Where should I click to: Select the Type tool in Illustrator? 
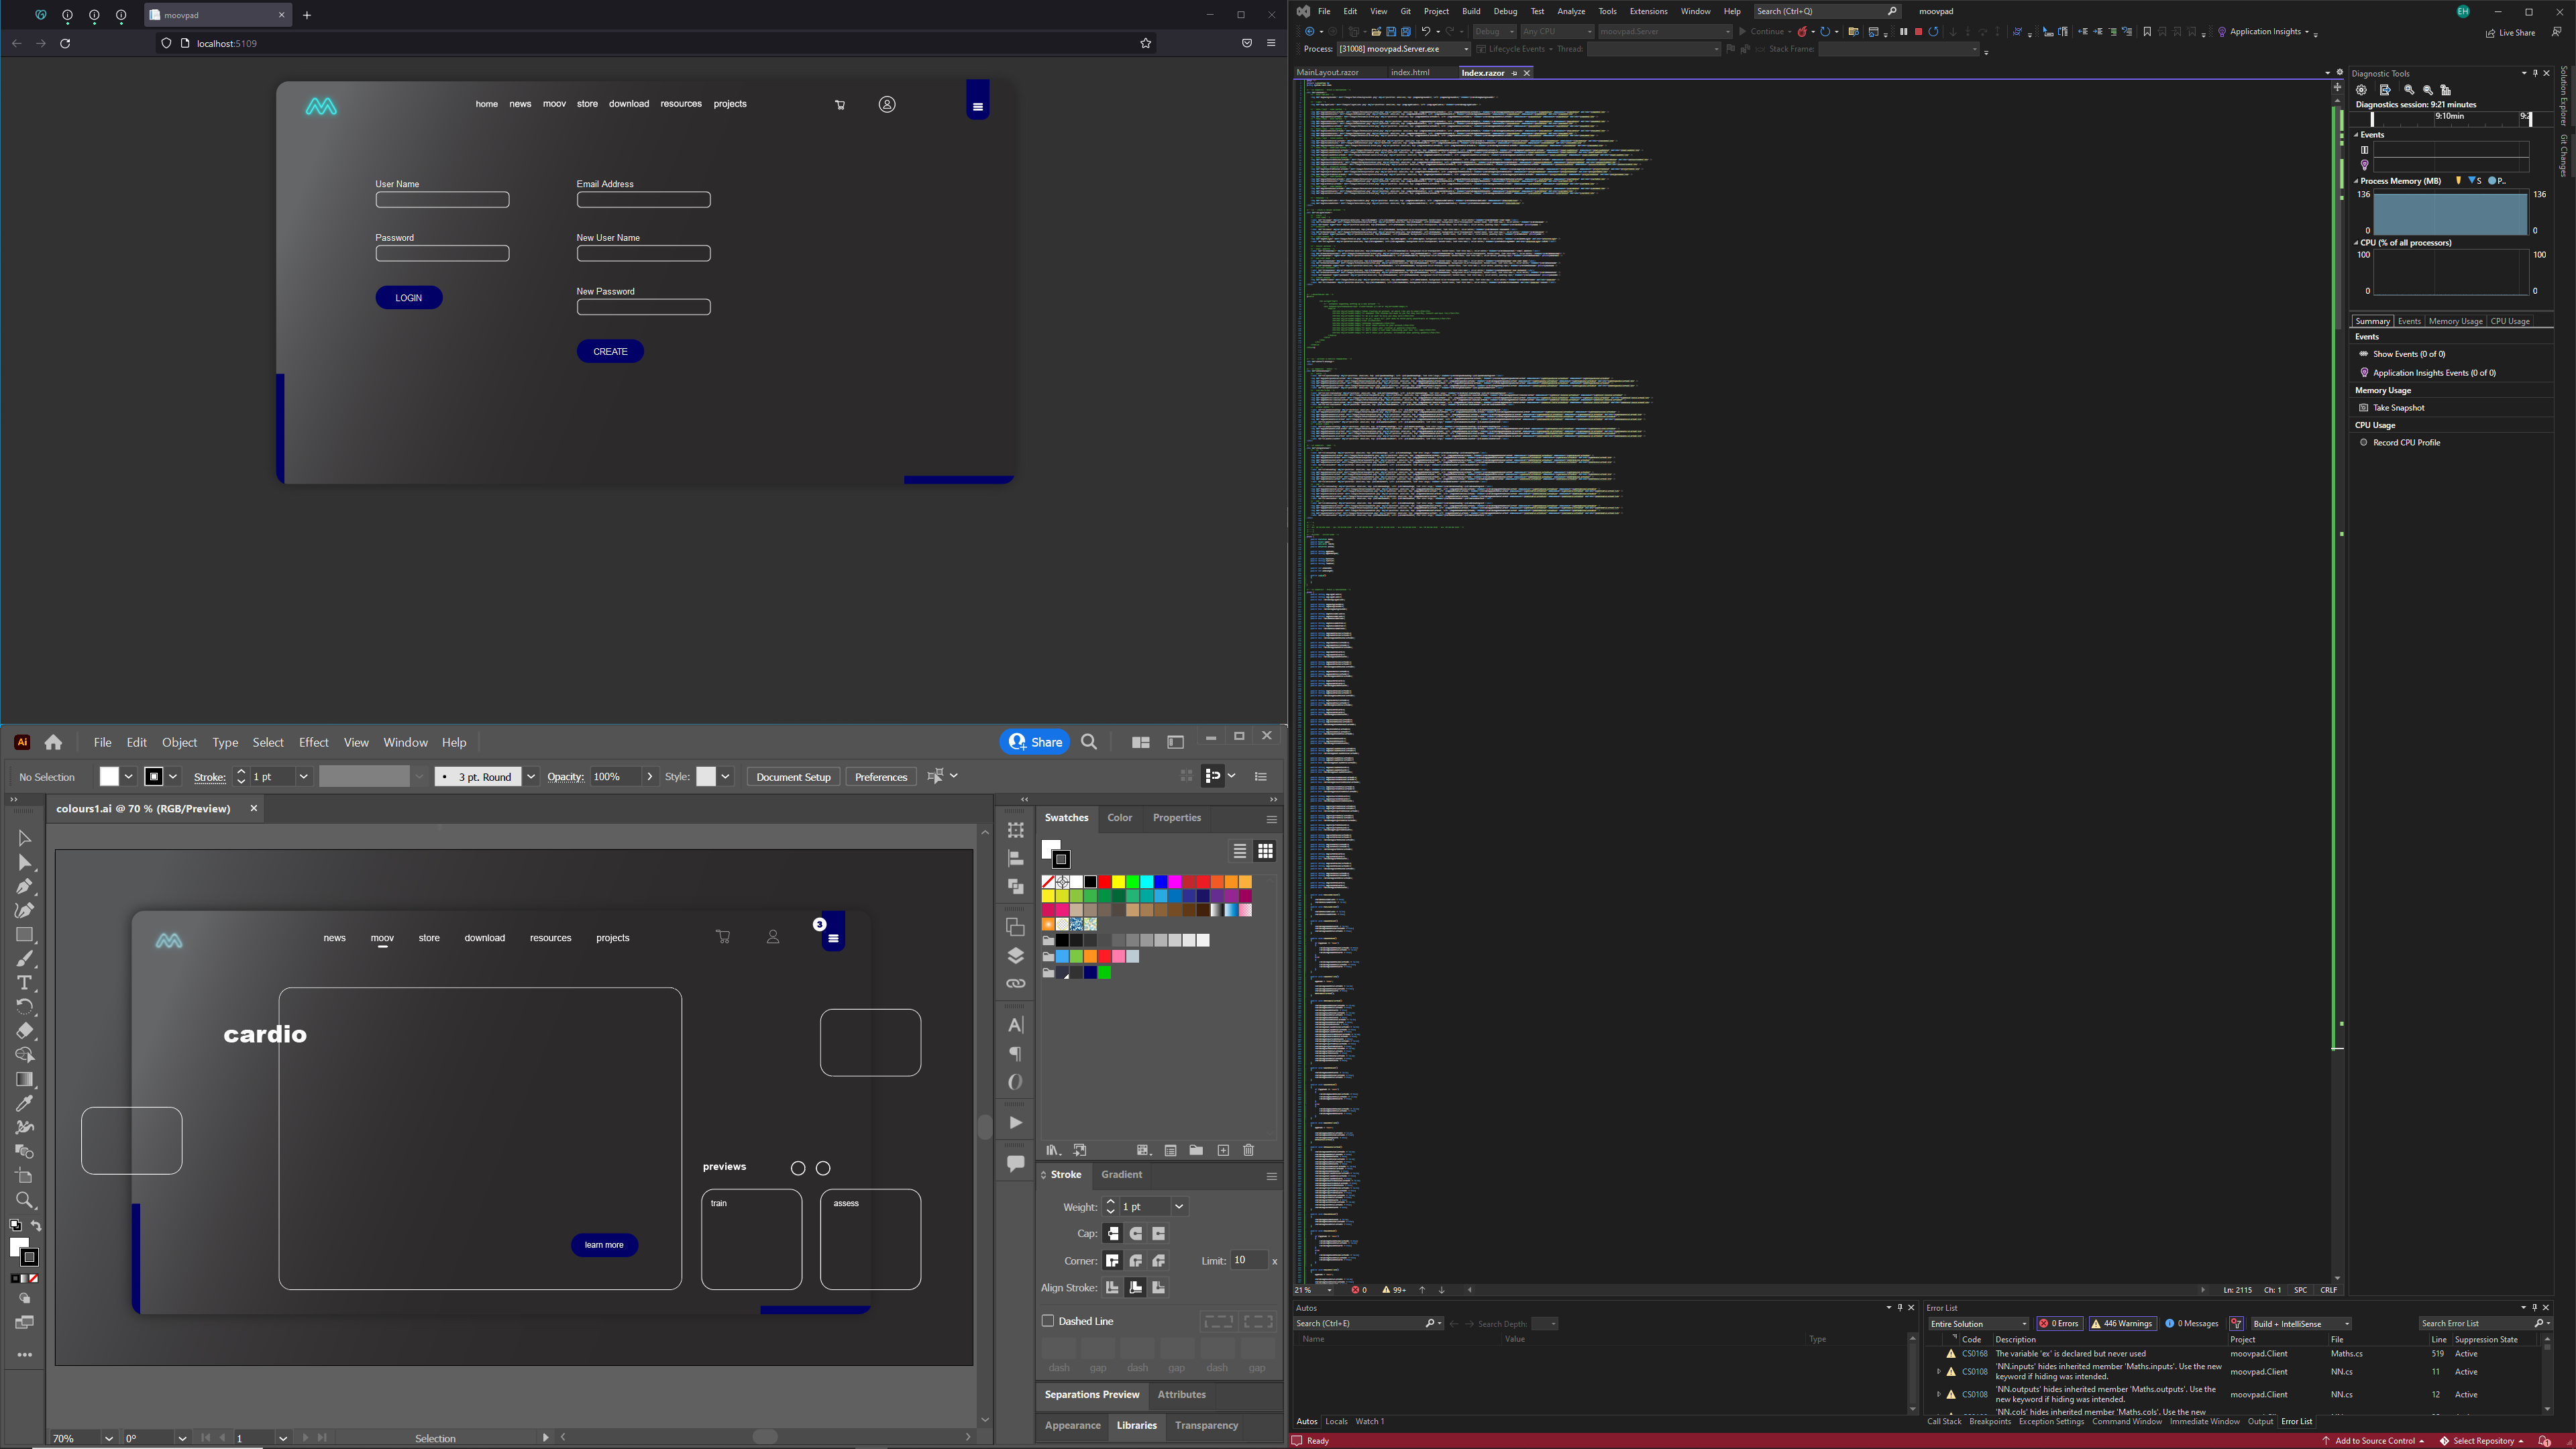[25, 983]
